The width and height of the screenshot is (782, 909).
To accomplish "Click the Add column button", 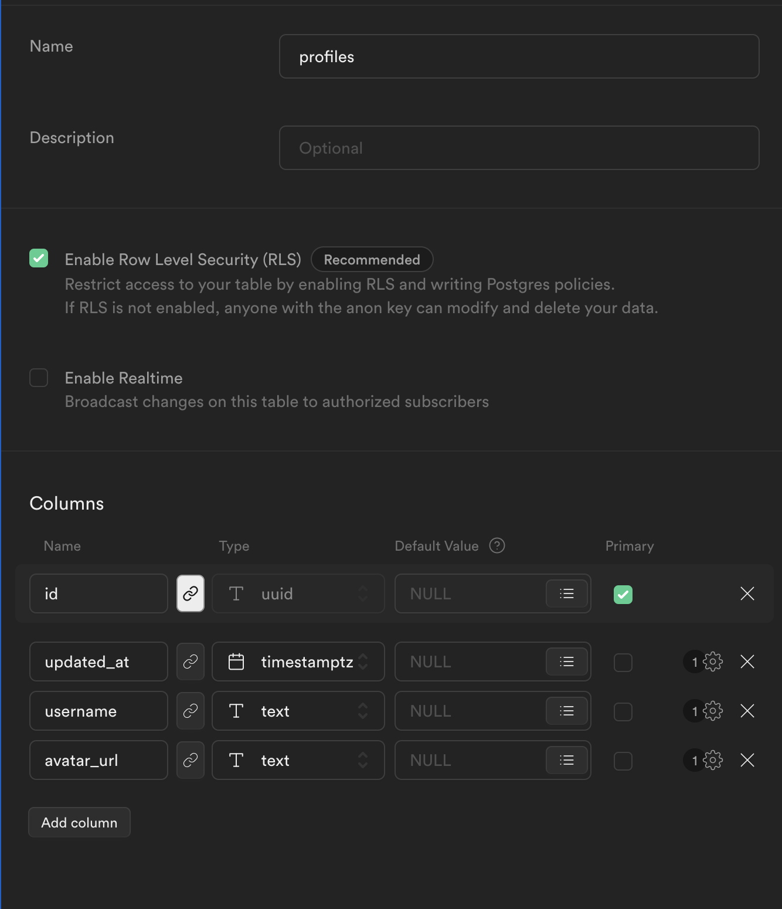I will point(79,822).
